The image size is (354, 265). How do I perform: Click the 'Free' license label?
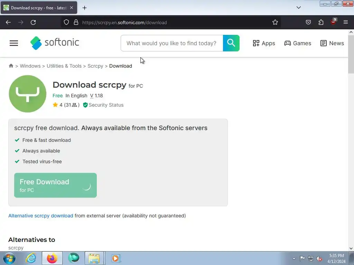click(58, 96)
